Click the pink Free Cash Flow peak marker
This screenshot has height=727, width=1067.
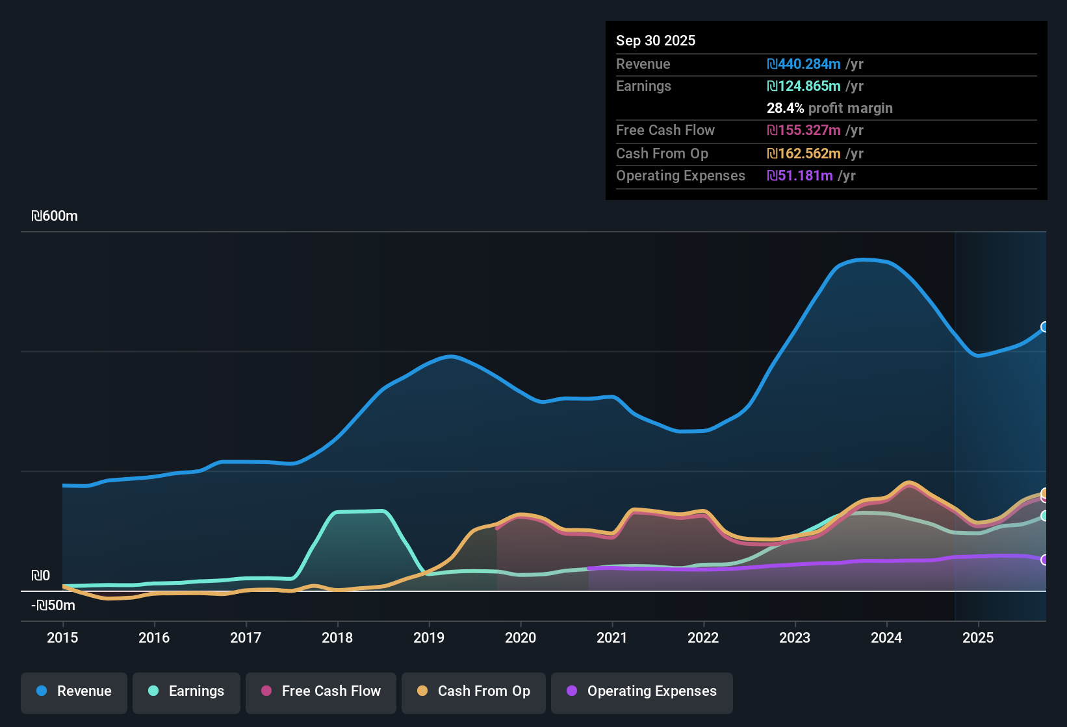click(1045, 499)
